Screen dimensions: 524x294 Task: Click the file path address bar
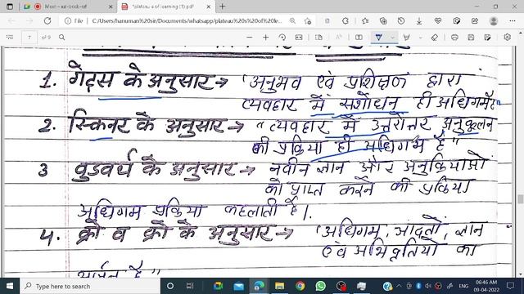coord(187,21)
